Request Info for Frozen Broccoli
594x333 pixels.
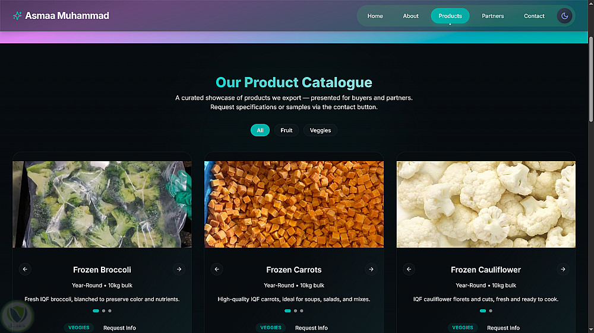119,328
